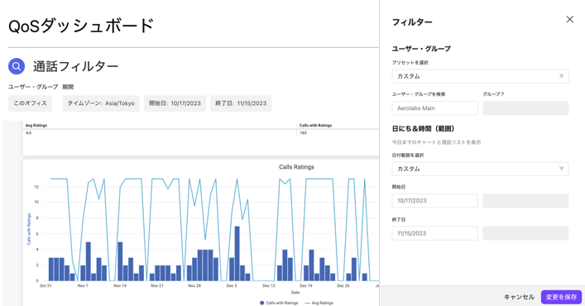The image size is (585, 306).
Task: Click the QoSダッシュボード page title
Action: coord(81,26)
